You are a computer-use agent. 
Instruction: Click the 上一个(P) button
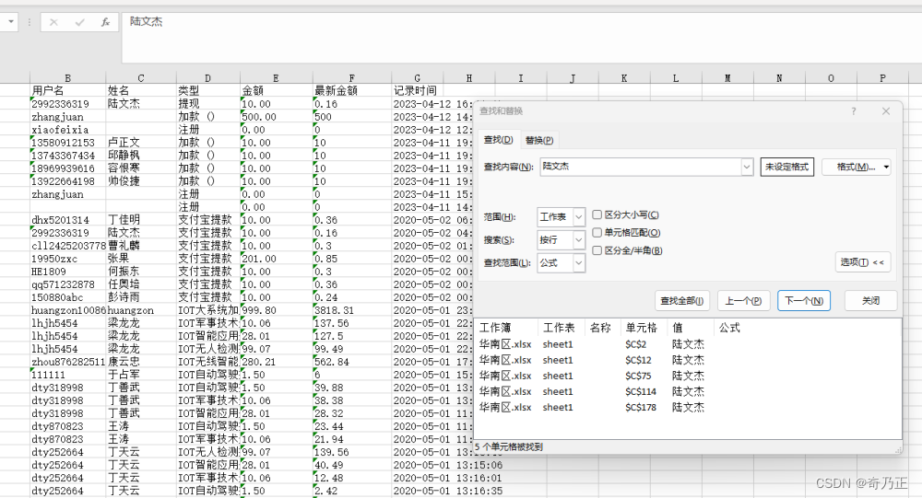[x=743, y=301]
